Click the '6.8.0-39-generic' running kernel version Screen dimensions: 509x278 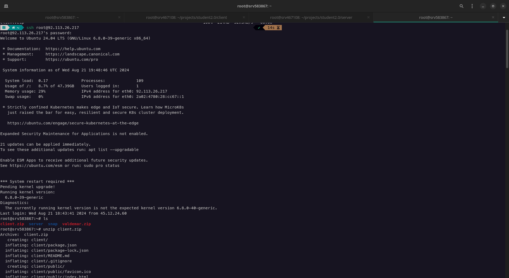(24, 197)
